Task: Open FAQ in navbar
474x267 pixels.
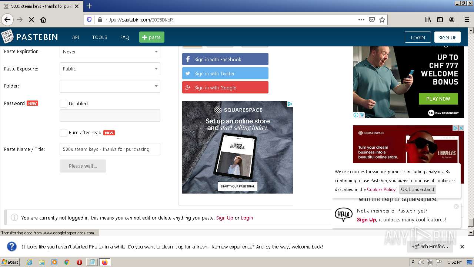Action: point(125,37)
